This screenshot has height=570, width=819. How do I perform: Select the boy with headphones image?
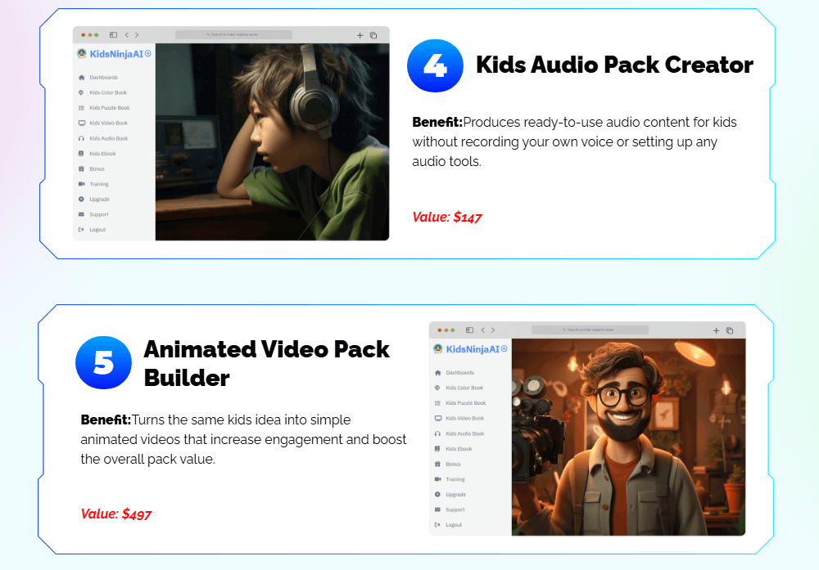point(270,143)
